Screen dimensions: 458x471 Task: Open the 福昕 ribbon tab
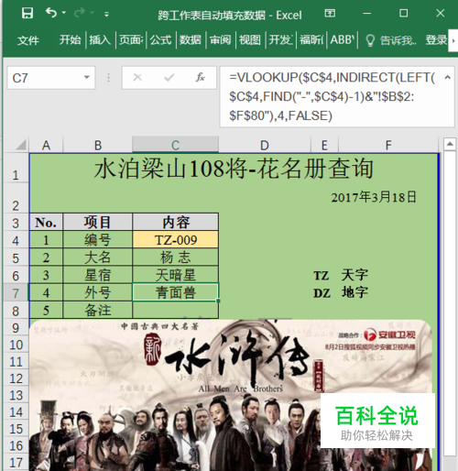pos(311,39)
